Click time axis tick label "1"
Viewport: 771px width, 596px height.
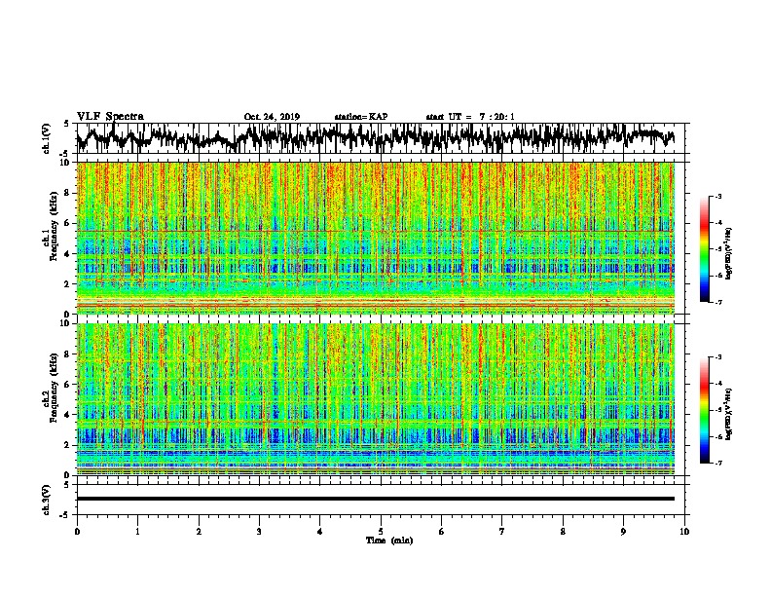[x=137, y=532]
